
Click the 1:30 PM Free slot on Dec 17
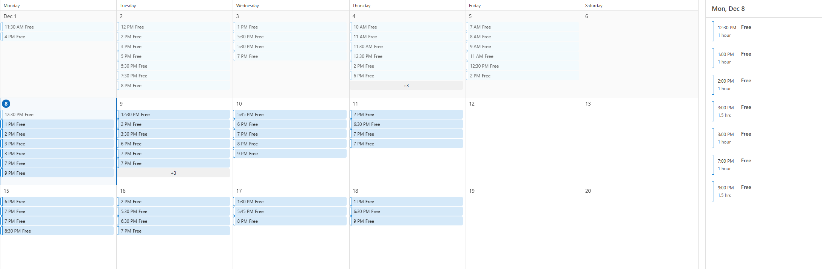[x=290, y=202]
